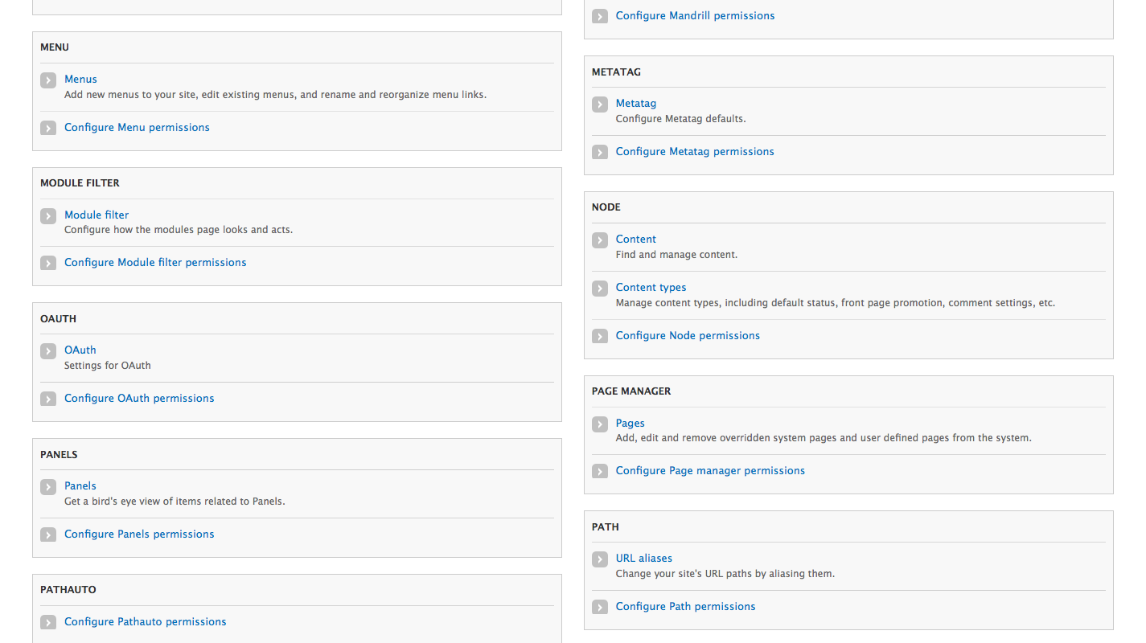Click arrow icon beside Configure Path permissions
1146x643 pixels.
[x=600, y=607]
